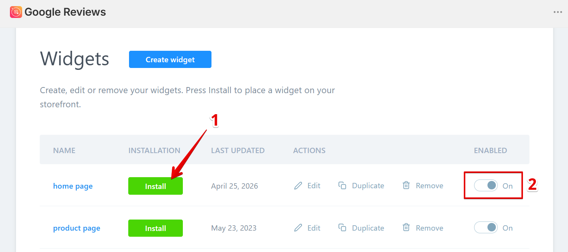
Task: Click the trash Remove icon for home page
Action: [x=406, y=186]
